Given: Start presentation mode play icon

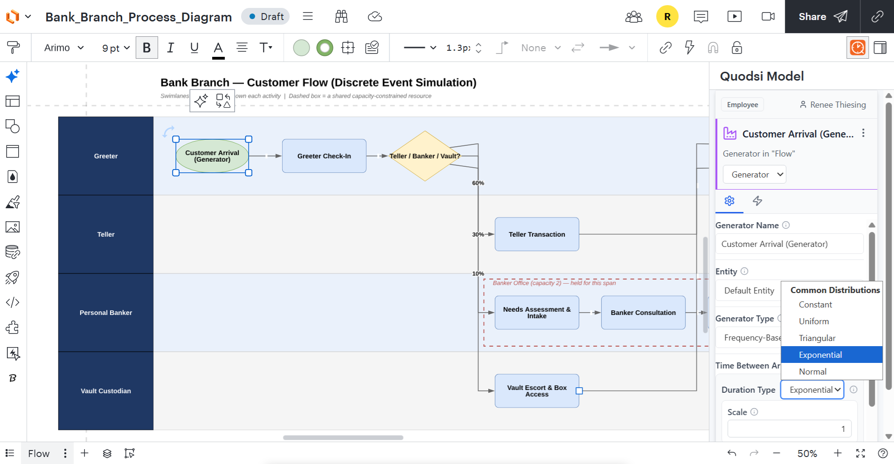Looking at the screenshot, I should tap(735, 17).
